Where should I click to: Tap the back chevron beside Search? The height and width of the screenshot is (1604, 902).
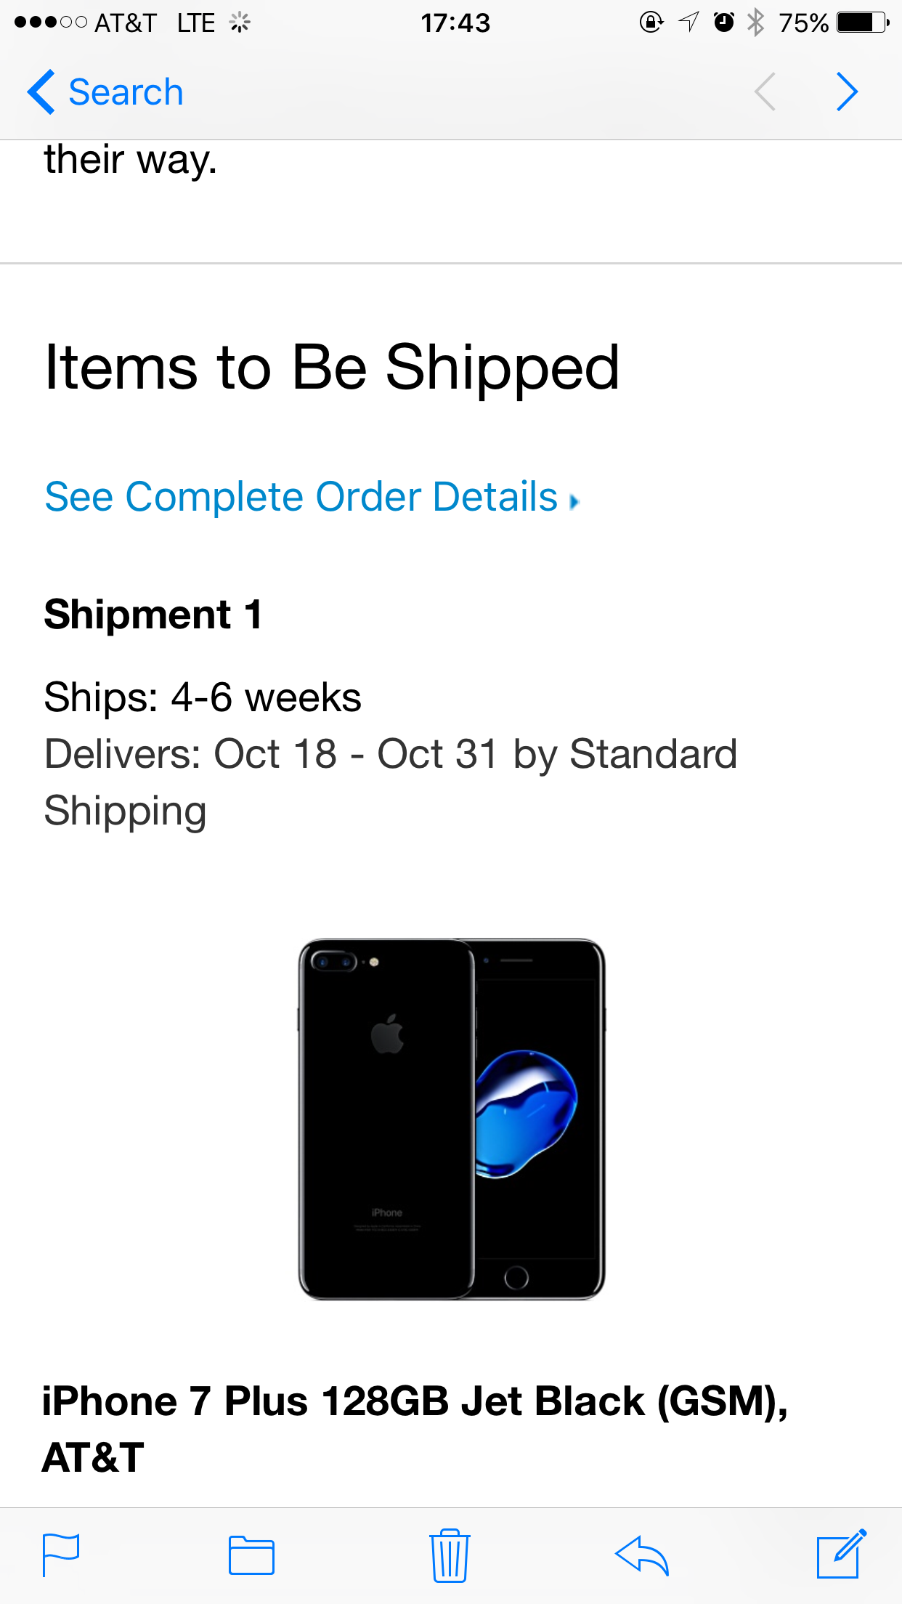click(41, 92)
